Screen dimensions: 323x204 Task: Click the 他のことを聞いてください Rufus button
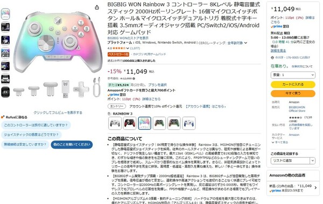point(72,144)
